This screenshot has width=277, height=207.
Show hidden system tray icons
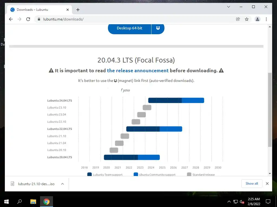229,202
